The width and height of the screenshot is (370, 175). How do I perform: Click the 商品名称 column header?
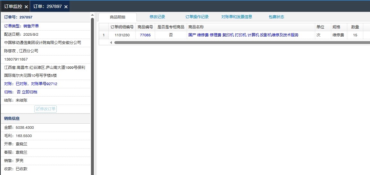pyautogui.click(x=196, y=27)
